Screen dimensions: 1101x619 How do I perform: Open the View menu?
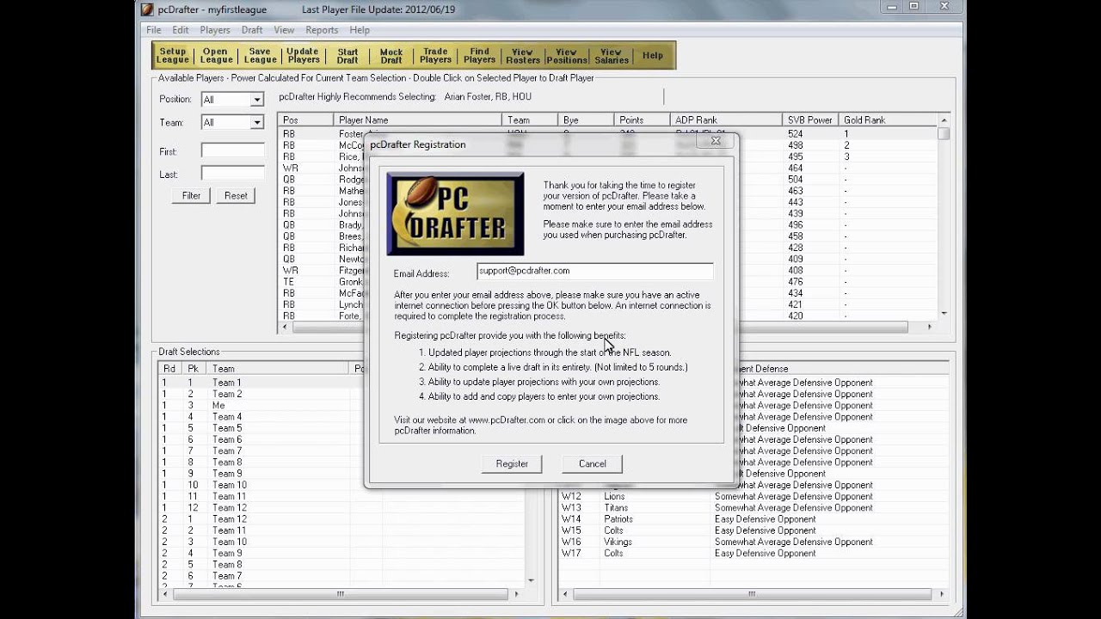(x=284, y=30)
